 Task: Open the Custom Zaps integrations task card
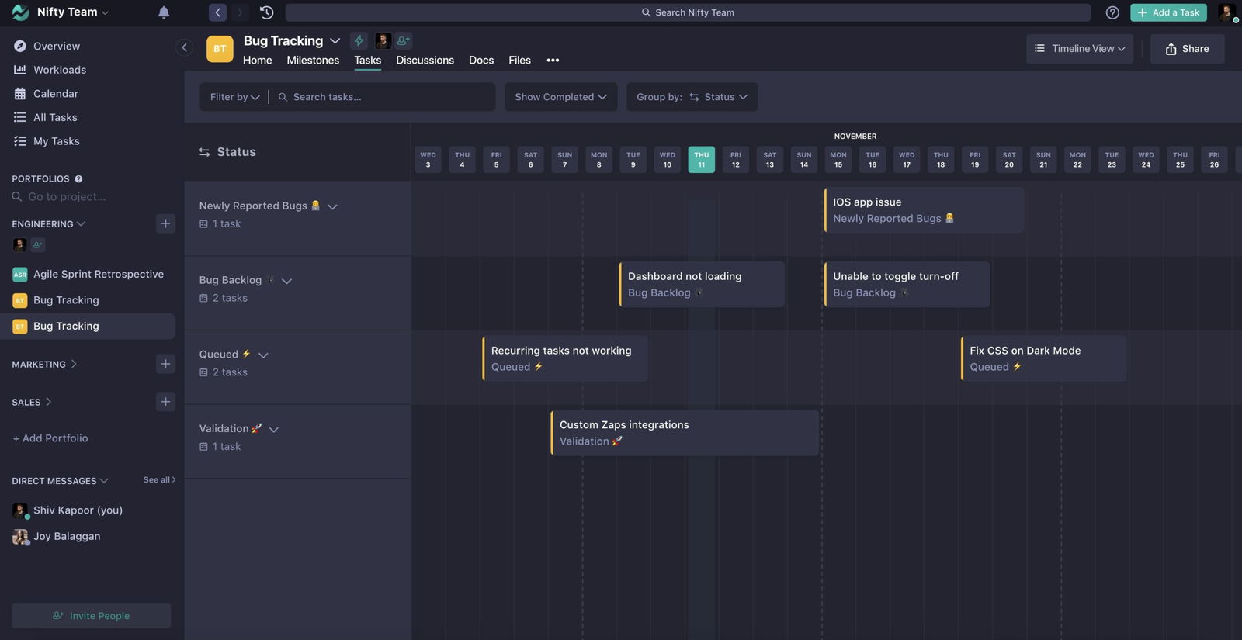(x=685, y=433)
